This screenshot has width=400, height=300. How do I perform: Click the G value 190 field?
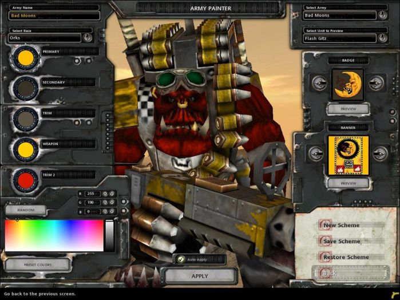pyautogui.click(x=92, y=203)
